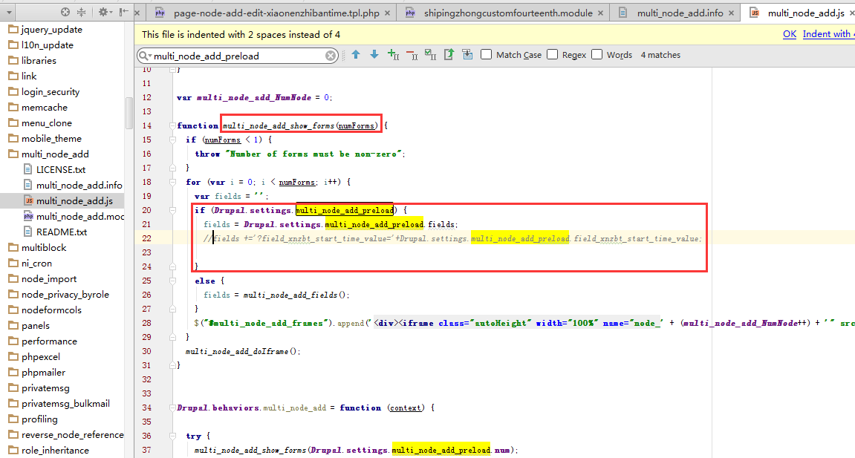Viewport: 855px width, 458px height.
Task: Collapse the Drupal.behaviors fold marker at line 34
Action: pyautogui.click(x=172, y=408)
